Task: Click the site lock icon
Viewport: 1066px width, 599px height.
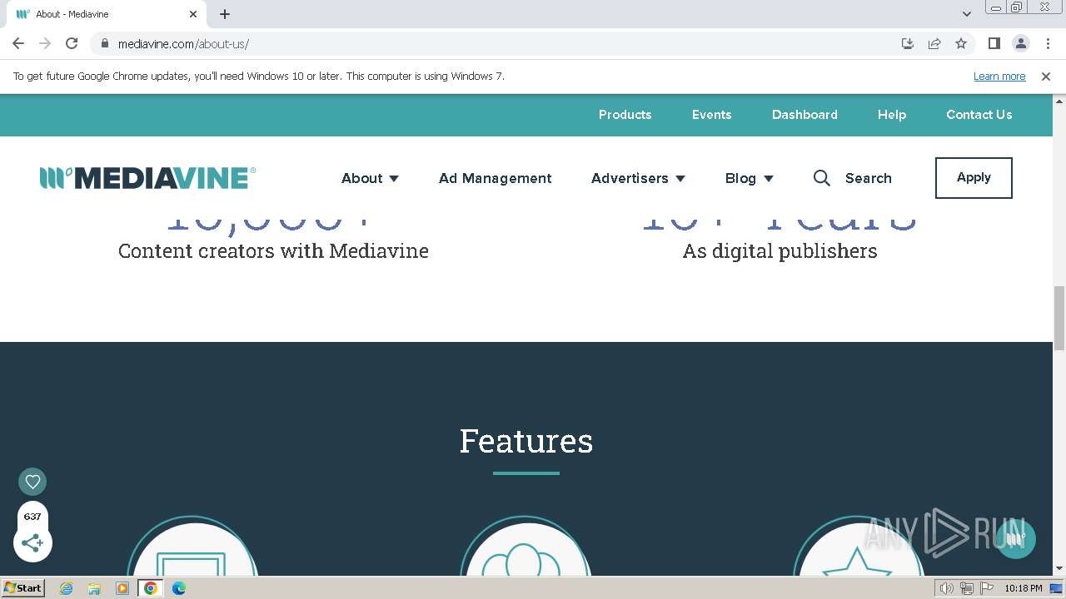Action: coord(104,43)
